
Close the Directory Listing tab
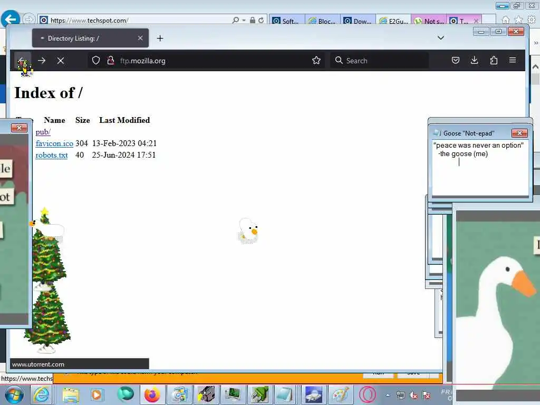[x=140, y=38]
